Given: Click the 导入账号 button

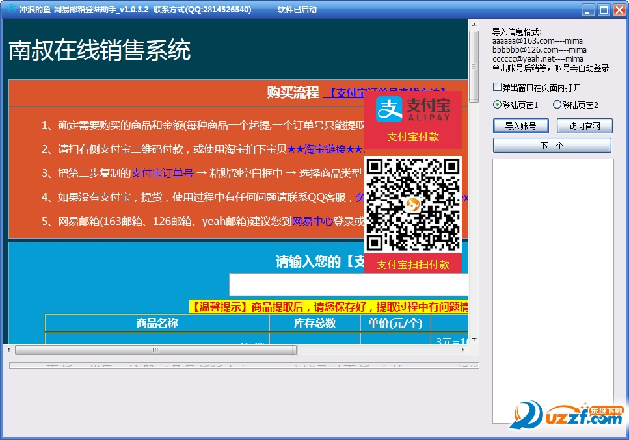Looking at the screenshot, I should click(520, 126).
